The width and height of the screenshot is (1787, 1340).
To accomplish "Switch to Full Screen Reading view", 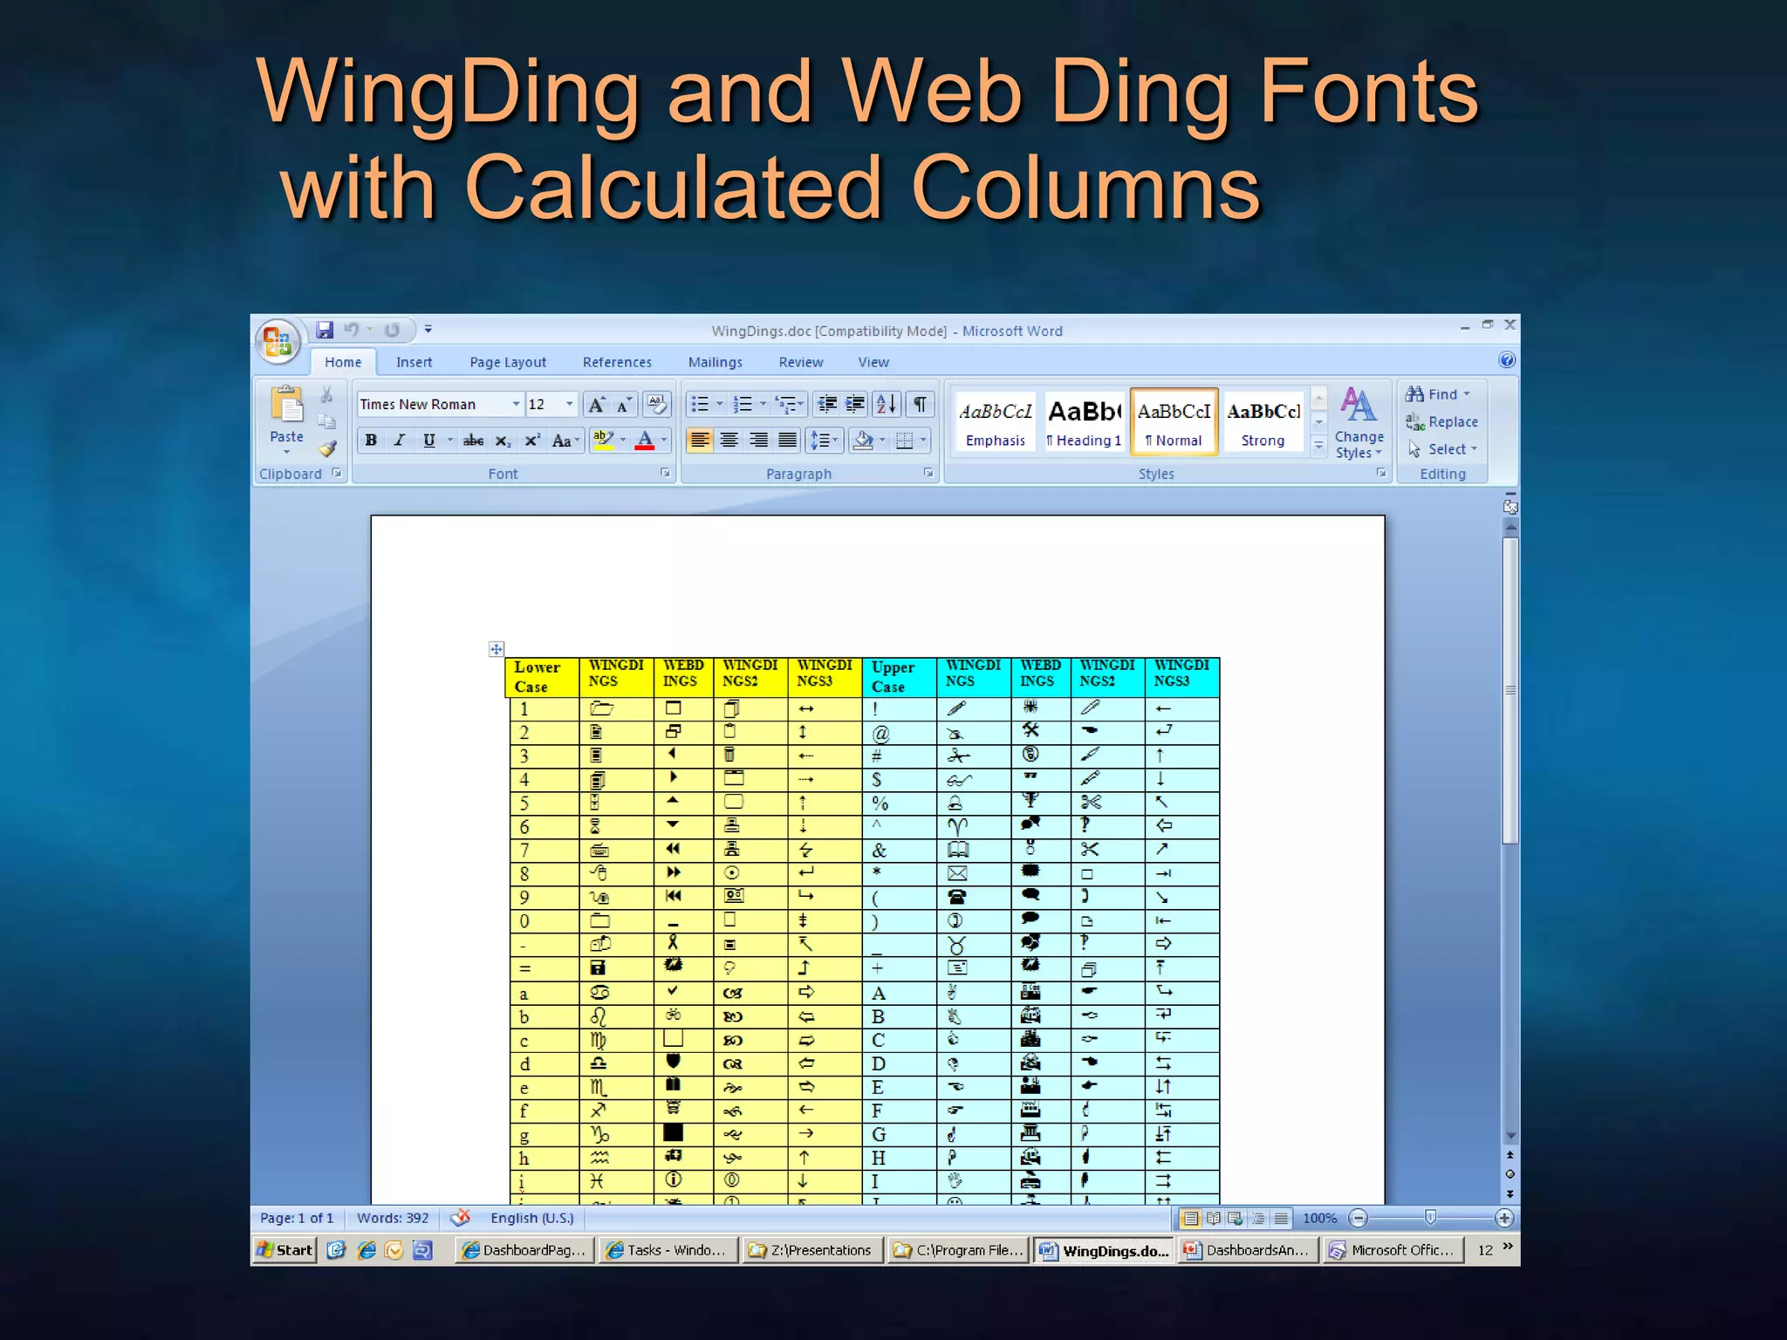I will click(x=1213, y=1218).
